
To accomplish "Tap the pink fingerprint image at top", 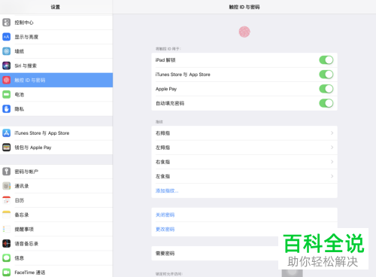I will coord(244,32).
